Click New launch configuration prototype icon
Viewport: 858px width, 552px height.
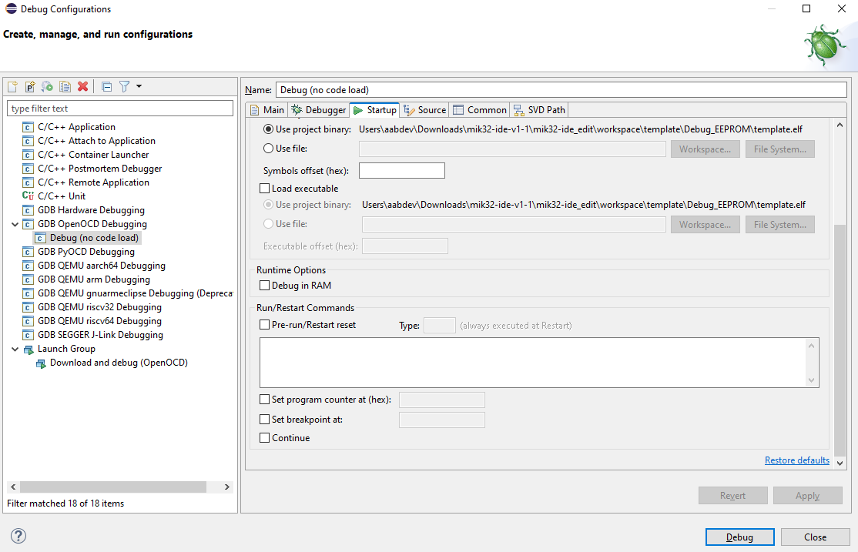[30, 86]
